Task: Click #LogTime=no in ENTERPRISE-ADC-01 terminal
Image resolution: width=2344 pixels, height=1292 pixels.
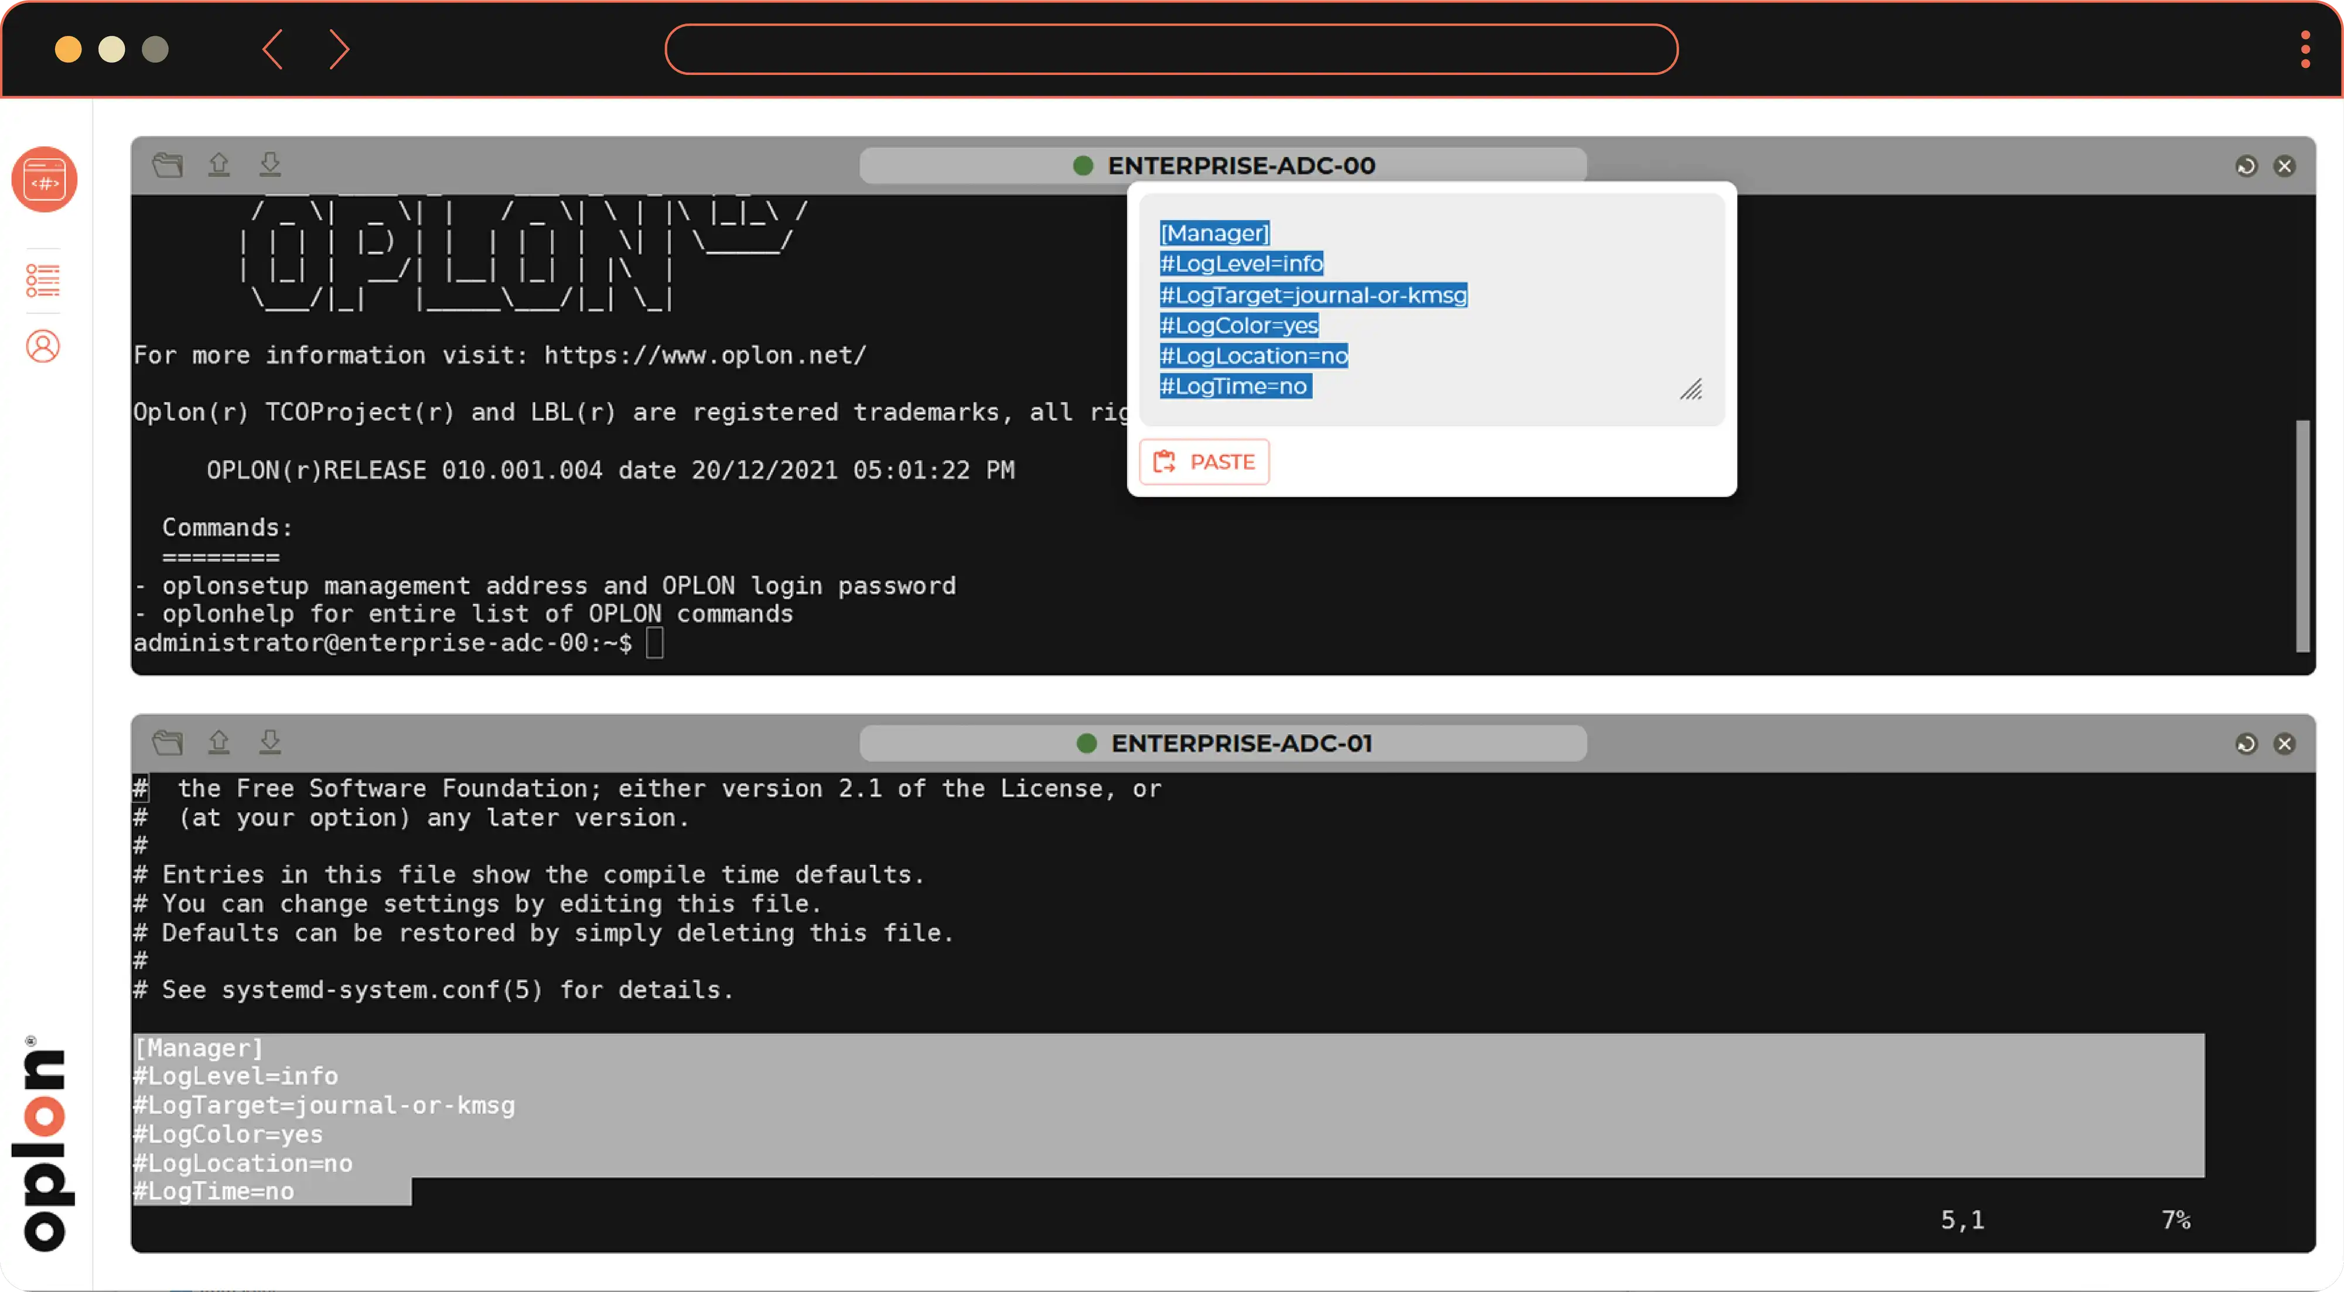Action: click(214, 1192)
